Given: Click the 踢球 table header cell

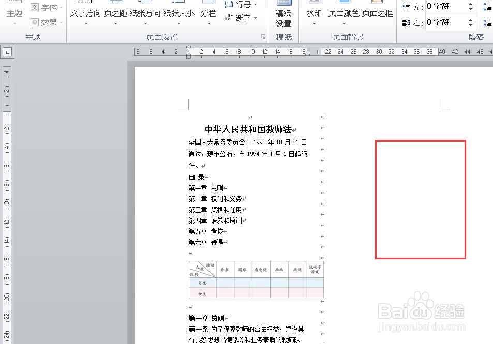Looking at the screenshot, I should pyautogui.click(x=243, y=269).
